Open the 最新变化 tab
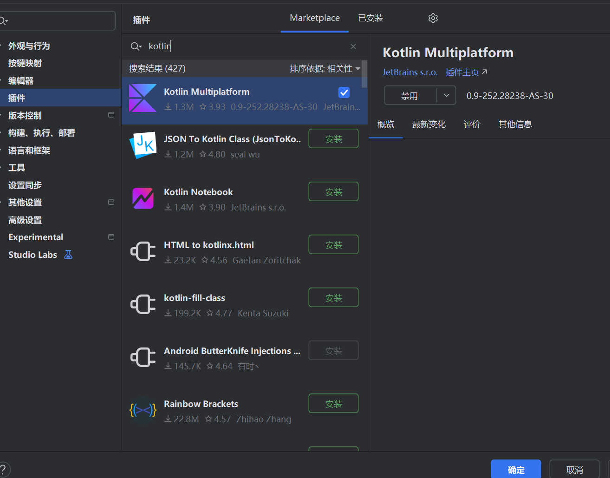 click(x=429, y=124)
